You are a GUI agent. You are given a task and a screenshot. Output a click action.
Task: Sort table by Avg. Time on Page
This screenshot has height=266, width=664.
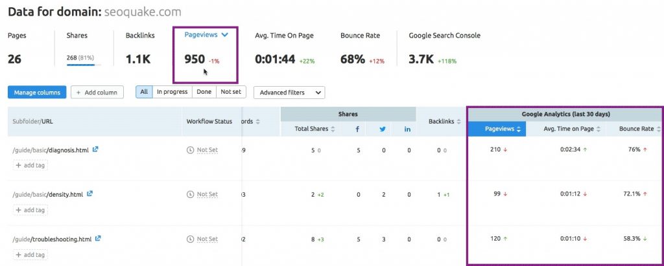(572, 129)
